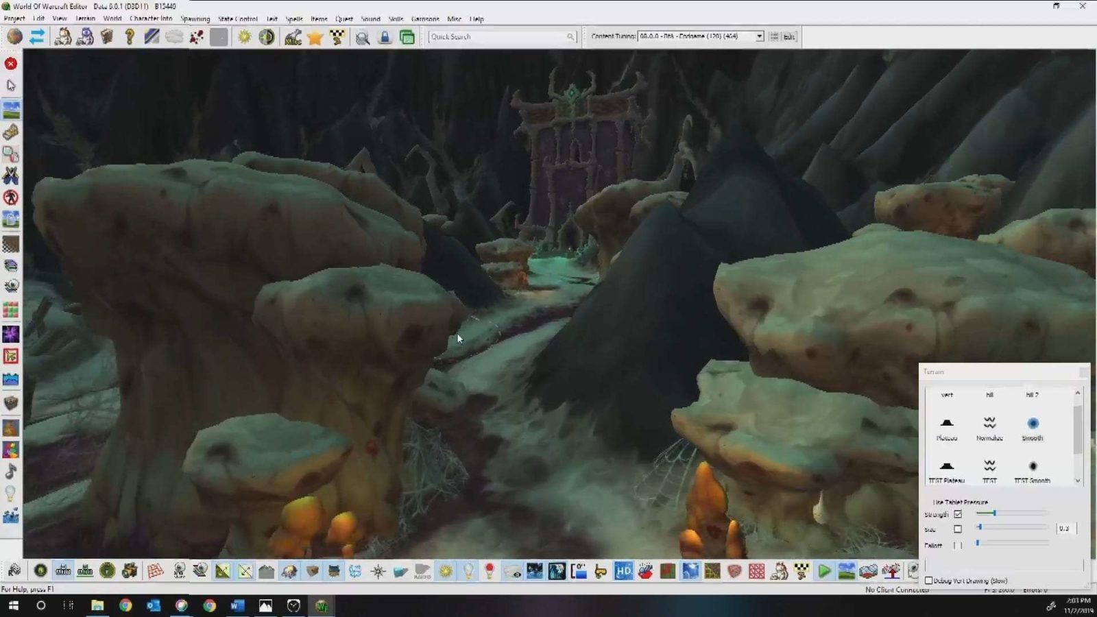Screen dimensions: 1097x617
Task: Click the gold star toolbar icon
Action: tap(315, 37)
